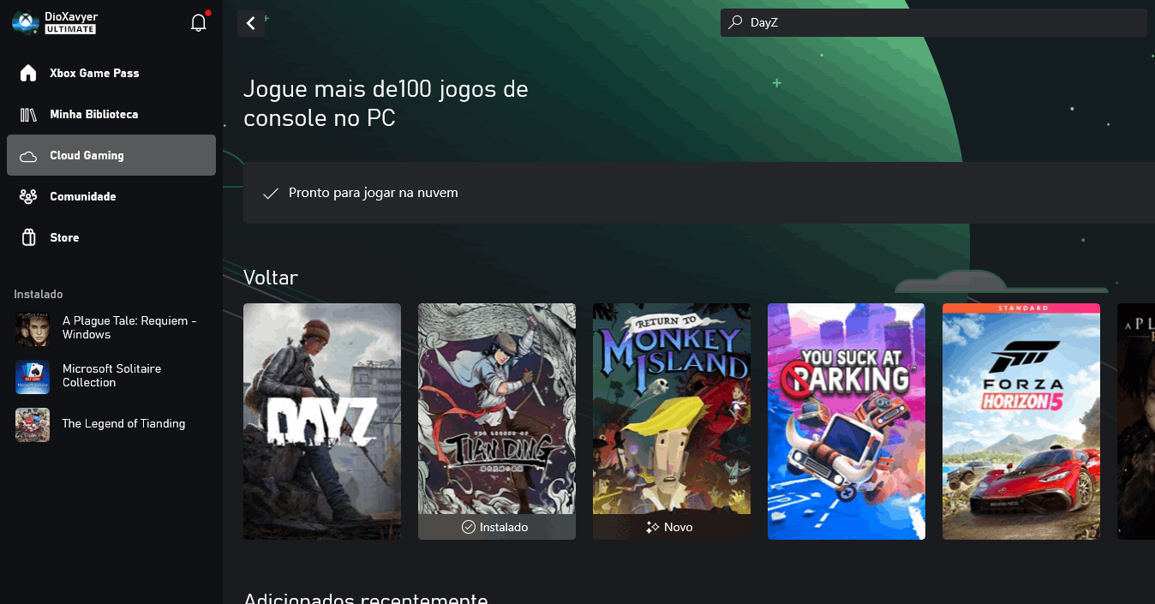Click A Plague Tale: Requiem - Windows text

(x=129, y=327)
